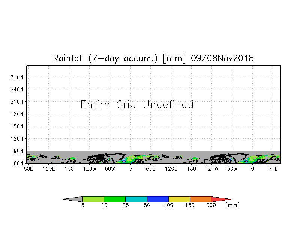
Task: Click the red arrow at the legend end
Action: 220,199
